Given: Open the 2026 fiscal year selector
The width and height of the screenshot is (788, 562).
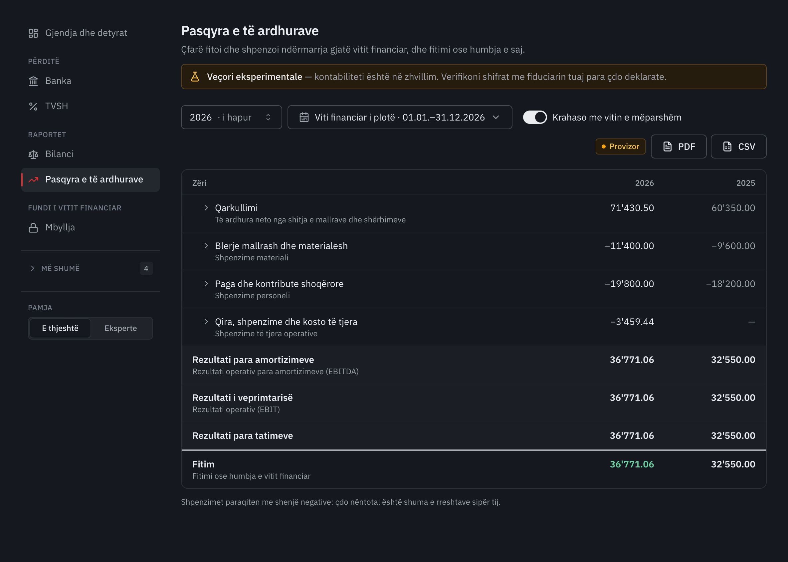Looking at the screenshot, I should [231, 117].
